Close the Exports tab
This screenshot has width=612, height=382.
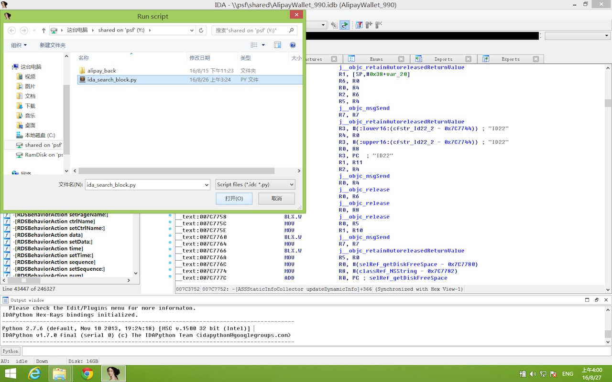535,59
